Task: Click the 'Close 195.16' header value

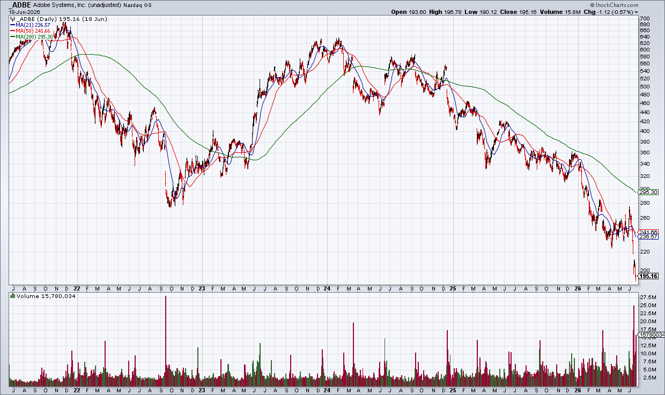Action: point(517,12)
